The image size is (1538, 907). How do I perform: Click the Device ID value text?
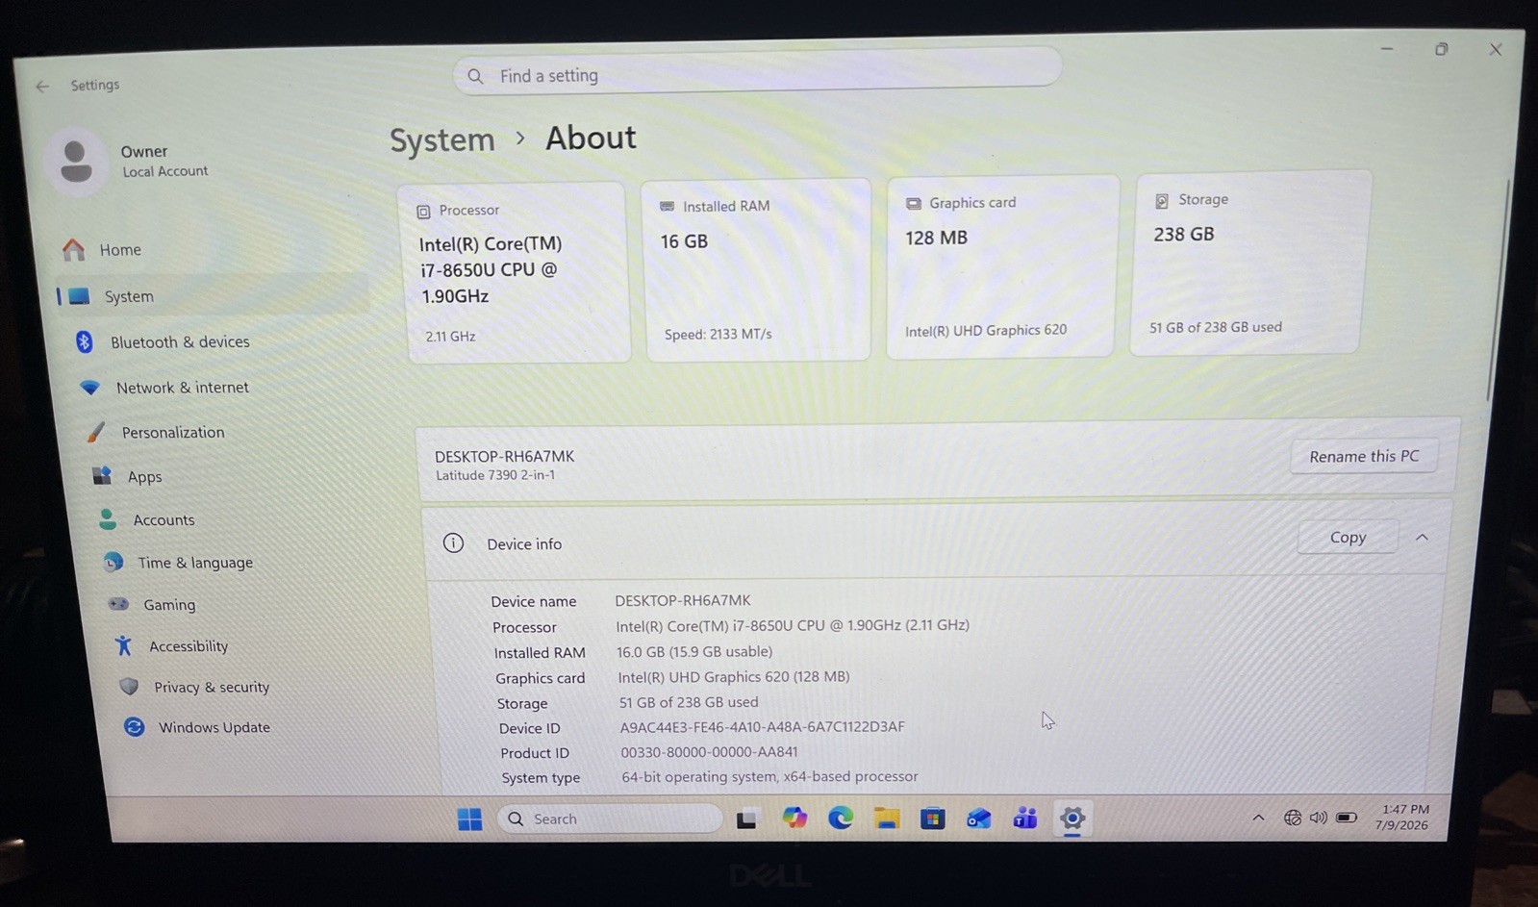pos(763,726)
